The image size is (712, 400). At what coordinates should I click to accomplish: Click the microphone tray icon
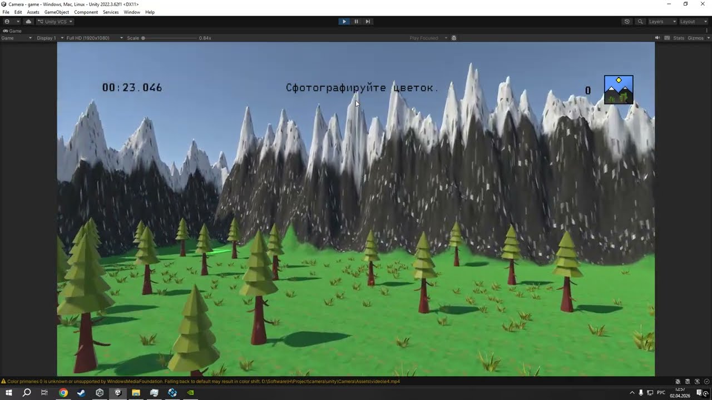click(x=641, y=393)
